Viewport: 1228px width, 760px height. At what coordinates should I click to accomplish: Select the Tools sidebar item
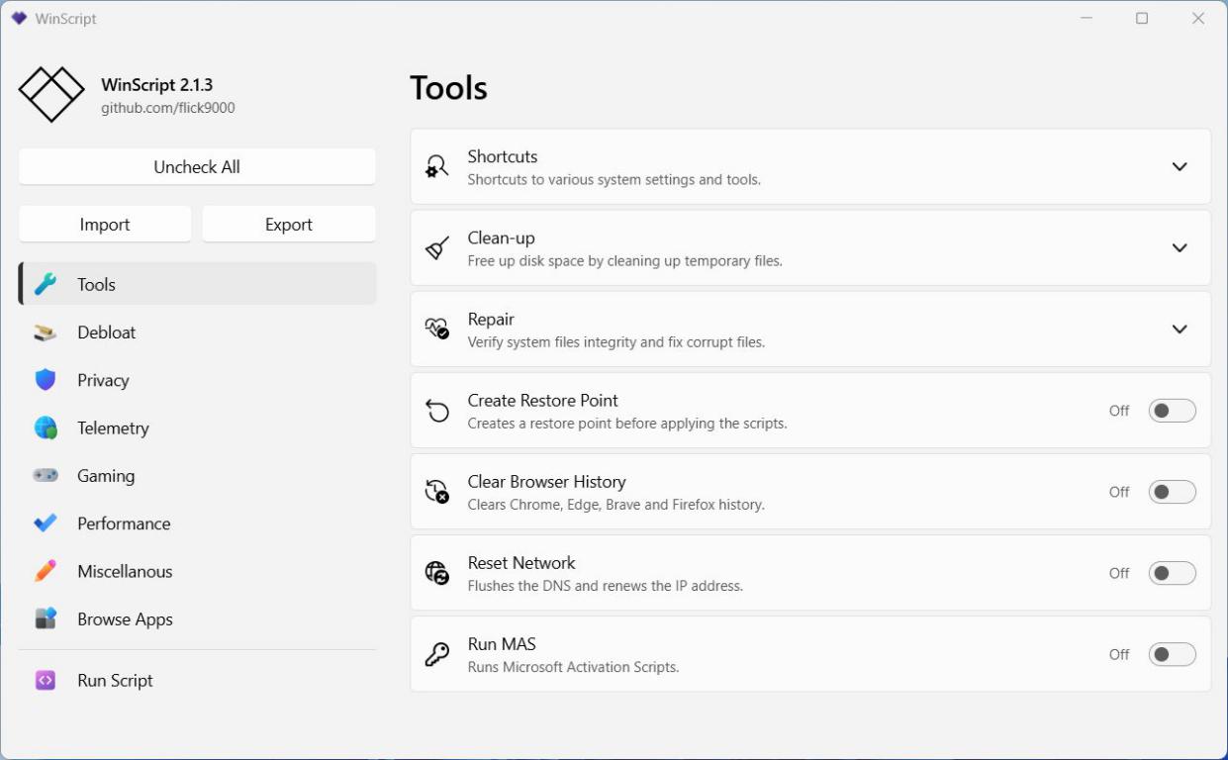[x=97, y=285]
